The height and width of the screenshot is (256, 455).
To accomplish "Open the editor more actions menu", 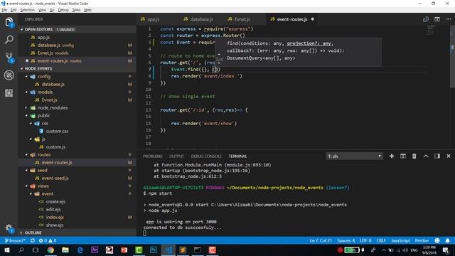I will tap(449, 19).
